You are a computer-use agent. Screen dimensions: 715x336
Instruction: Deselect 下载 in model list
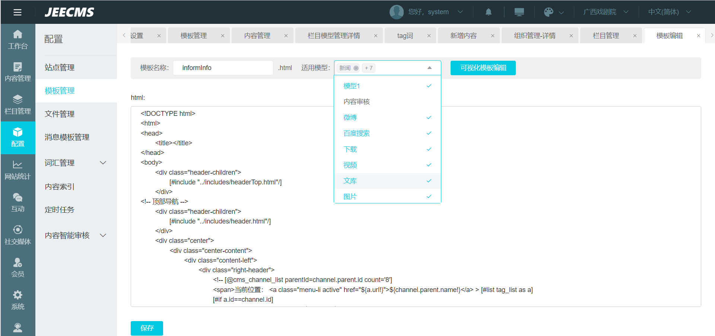click(387, 149)
